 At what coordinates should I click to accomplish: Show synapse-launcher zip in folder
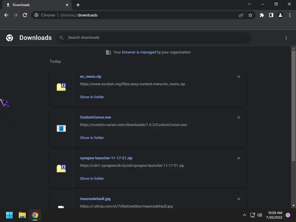coord(92,179)
